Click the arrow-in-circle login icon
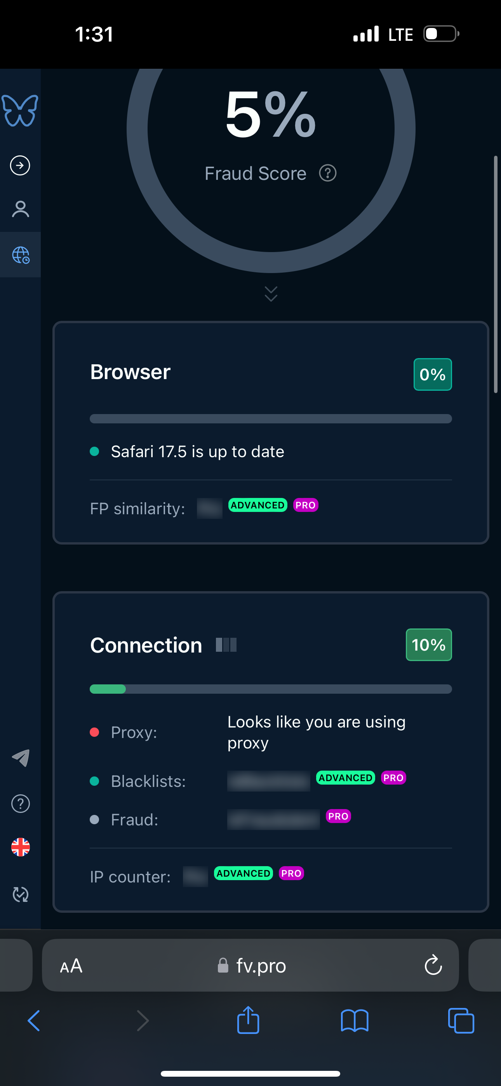501x1086 pixels. 20,165
